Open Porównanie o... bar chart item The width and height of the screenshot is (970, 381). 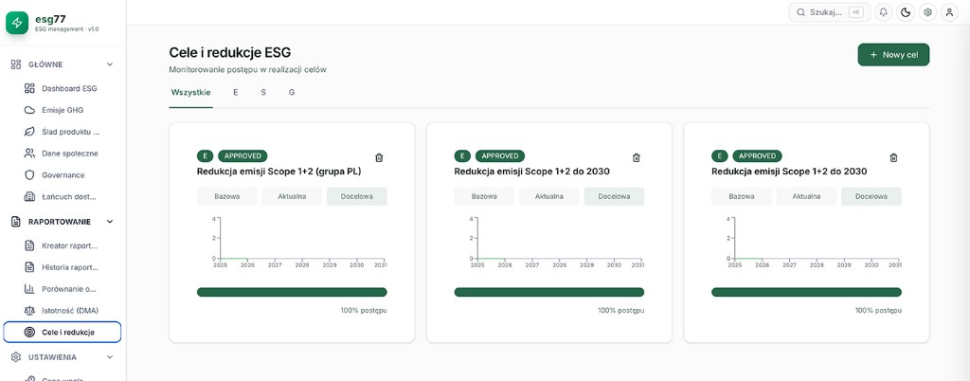pos(62,289)
